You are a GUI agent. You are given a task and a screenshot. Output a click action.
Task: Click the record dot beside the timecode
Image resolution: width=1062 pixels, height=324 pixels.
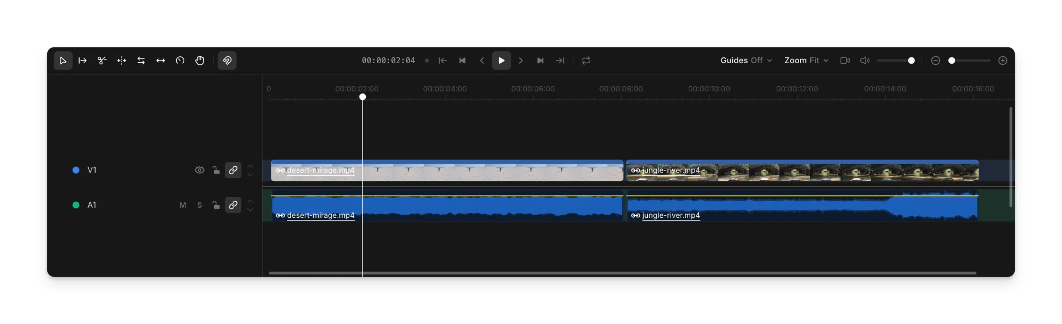(426, 61)
